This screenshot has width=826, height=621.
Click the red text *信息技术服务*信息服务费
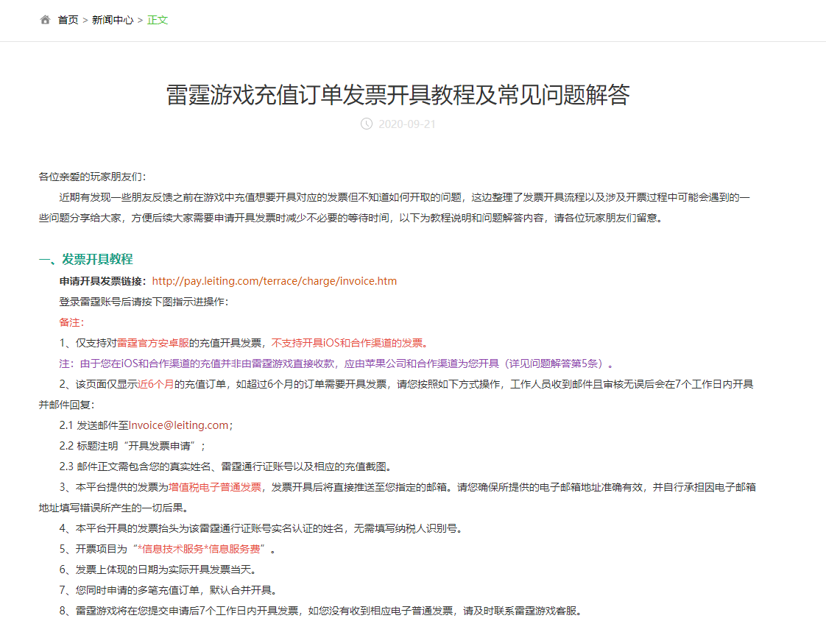click(199, 550)
